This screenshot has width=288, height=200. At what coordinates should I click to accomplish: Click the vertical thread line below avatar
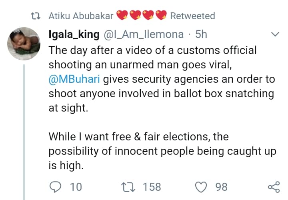click(24, 132)
